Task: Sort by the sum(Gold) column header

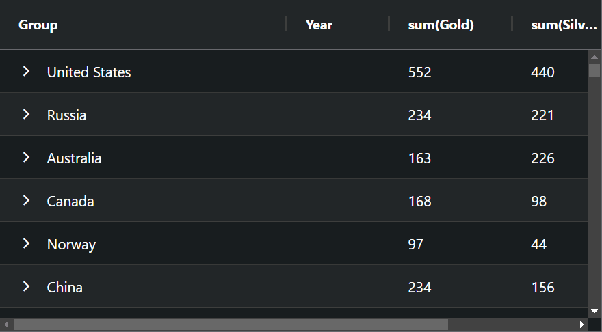Action: (x=441, y=25)
